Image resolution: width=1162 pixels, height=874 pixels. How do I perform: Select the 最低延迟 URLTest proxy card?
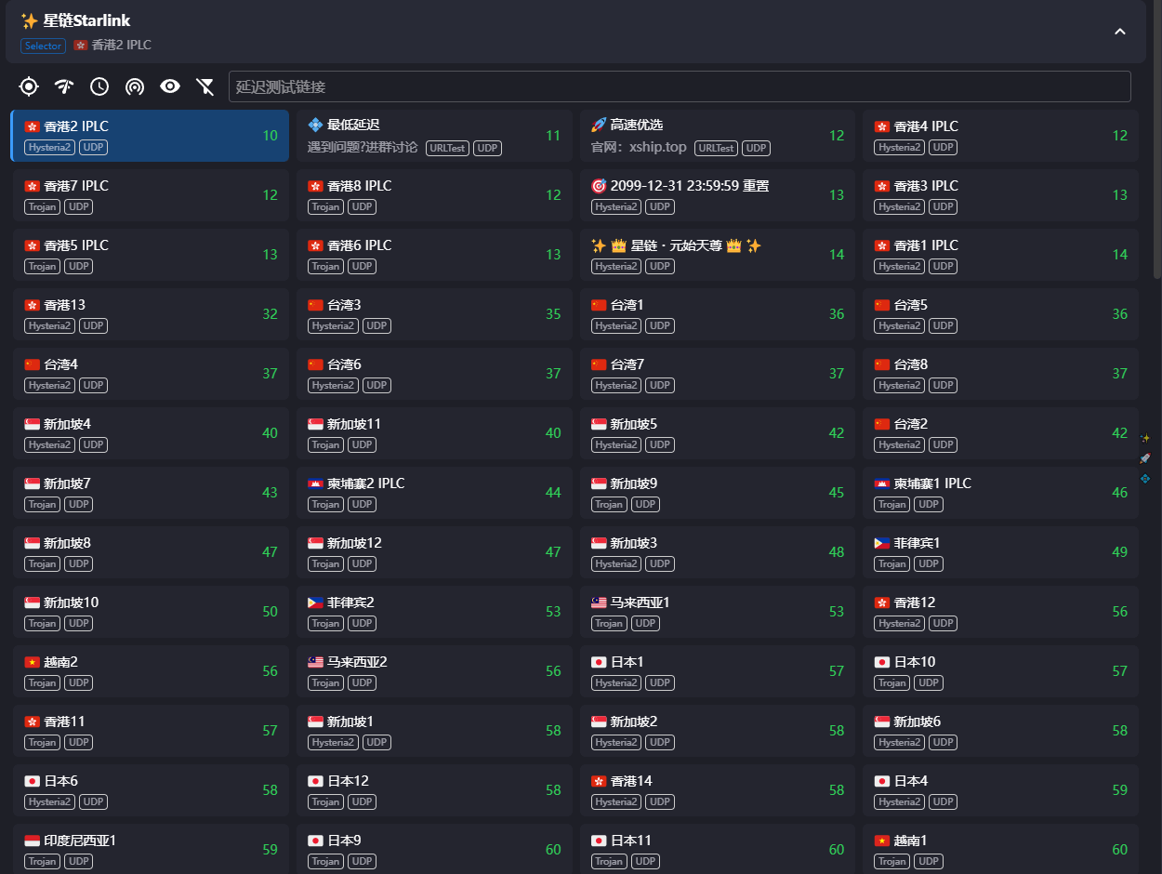click(x=434, y=136)
